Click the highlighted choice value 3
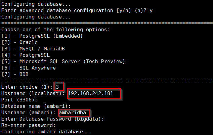Viewport: 213px width, 135px height. click(57, 87)
